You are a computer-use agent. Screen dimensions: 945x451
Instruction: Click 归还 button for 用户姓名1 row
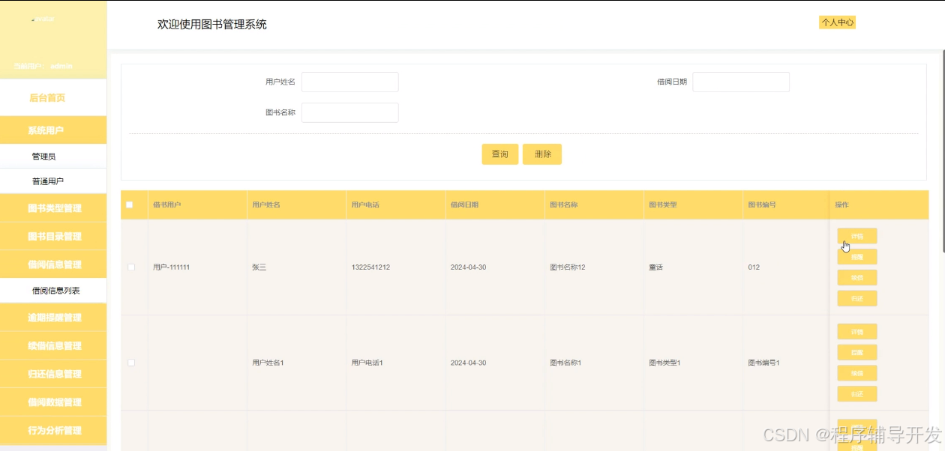856,394
